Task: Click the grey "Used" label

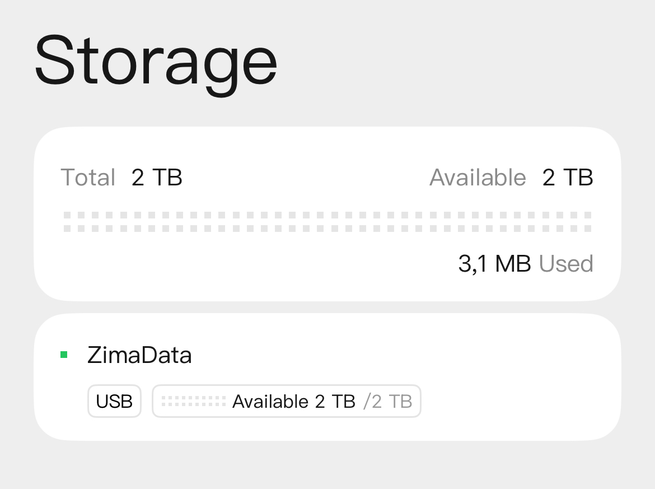Action: point(566,264)
